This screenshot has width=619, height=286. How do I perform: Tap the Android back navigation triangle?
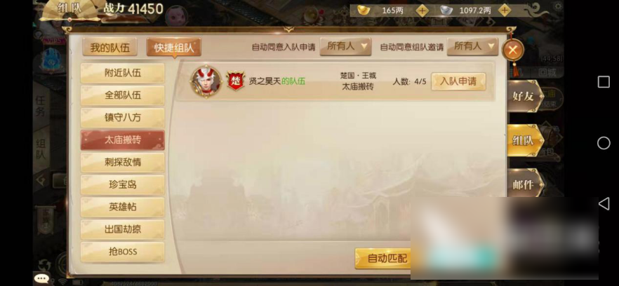coord(604,203)
